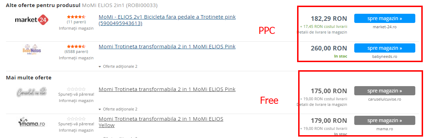Open the Caruselul cu vise shop logo

pyautogui.click(x=32, y=92)
